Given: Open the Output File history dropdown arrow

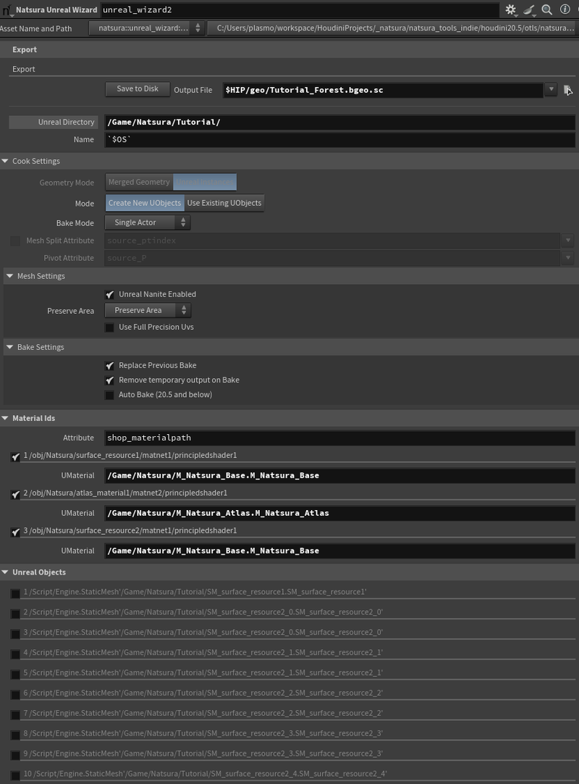Looking at the screenshot, I should 551,90.
